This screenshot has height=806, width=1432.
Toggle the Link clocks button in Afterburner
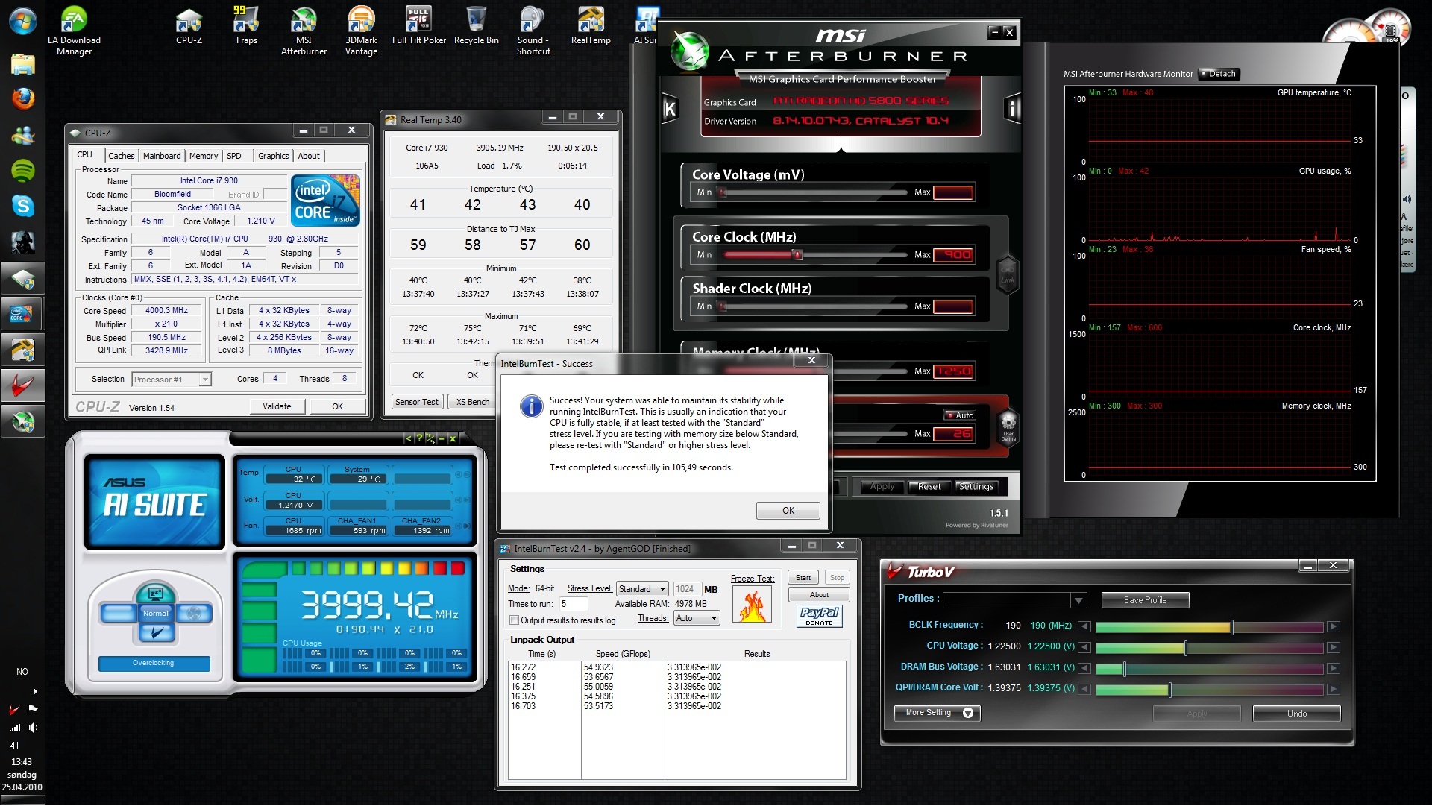pos(1008,274)
